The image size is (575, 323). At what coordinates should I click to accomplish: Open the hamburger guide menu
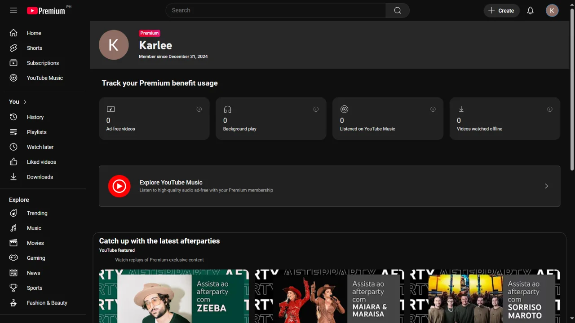point(13,10)
